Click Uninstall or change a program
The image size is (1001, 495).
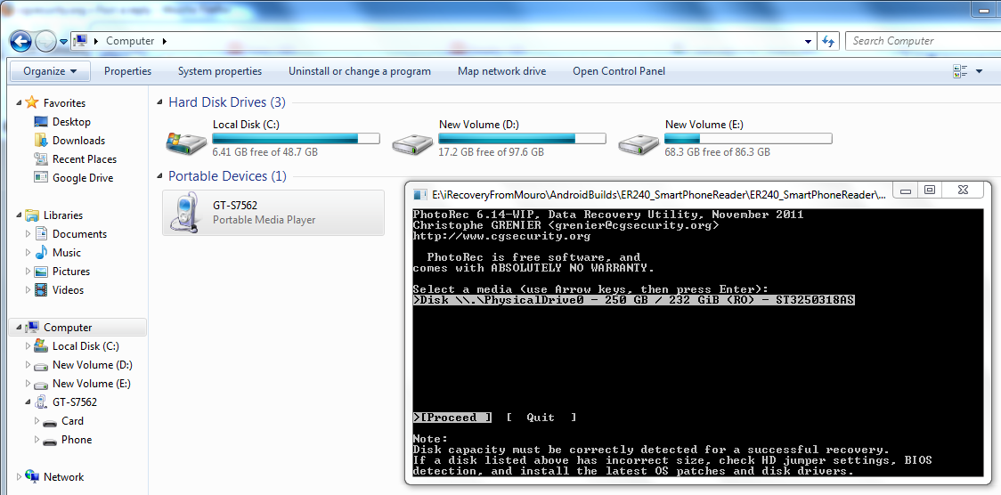tap(360, 71)
